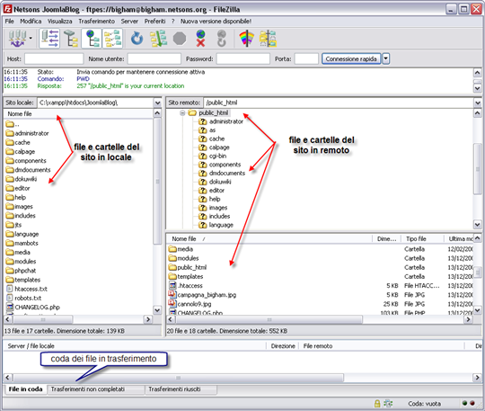Select local file htaccess.txt
The height and width of the screenshot is (411, 485).
[31, 289]
